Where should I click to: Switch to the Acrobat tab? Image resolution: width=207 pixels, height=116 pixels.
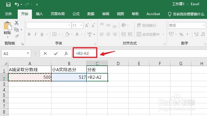click(153, 14)
